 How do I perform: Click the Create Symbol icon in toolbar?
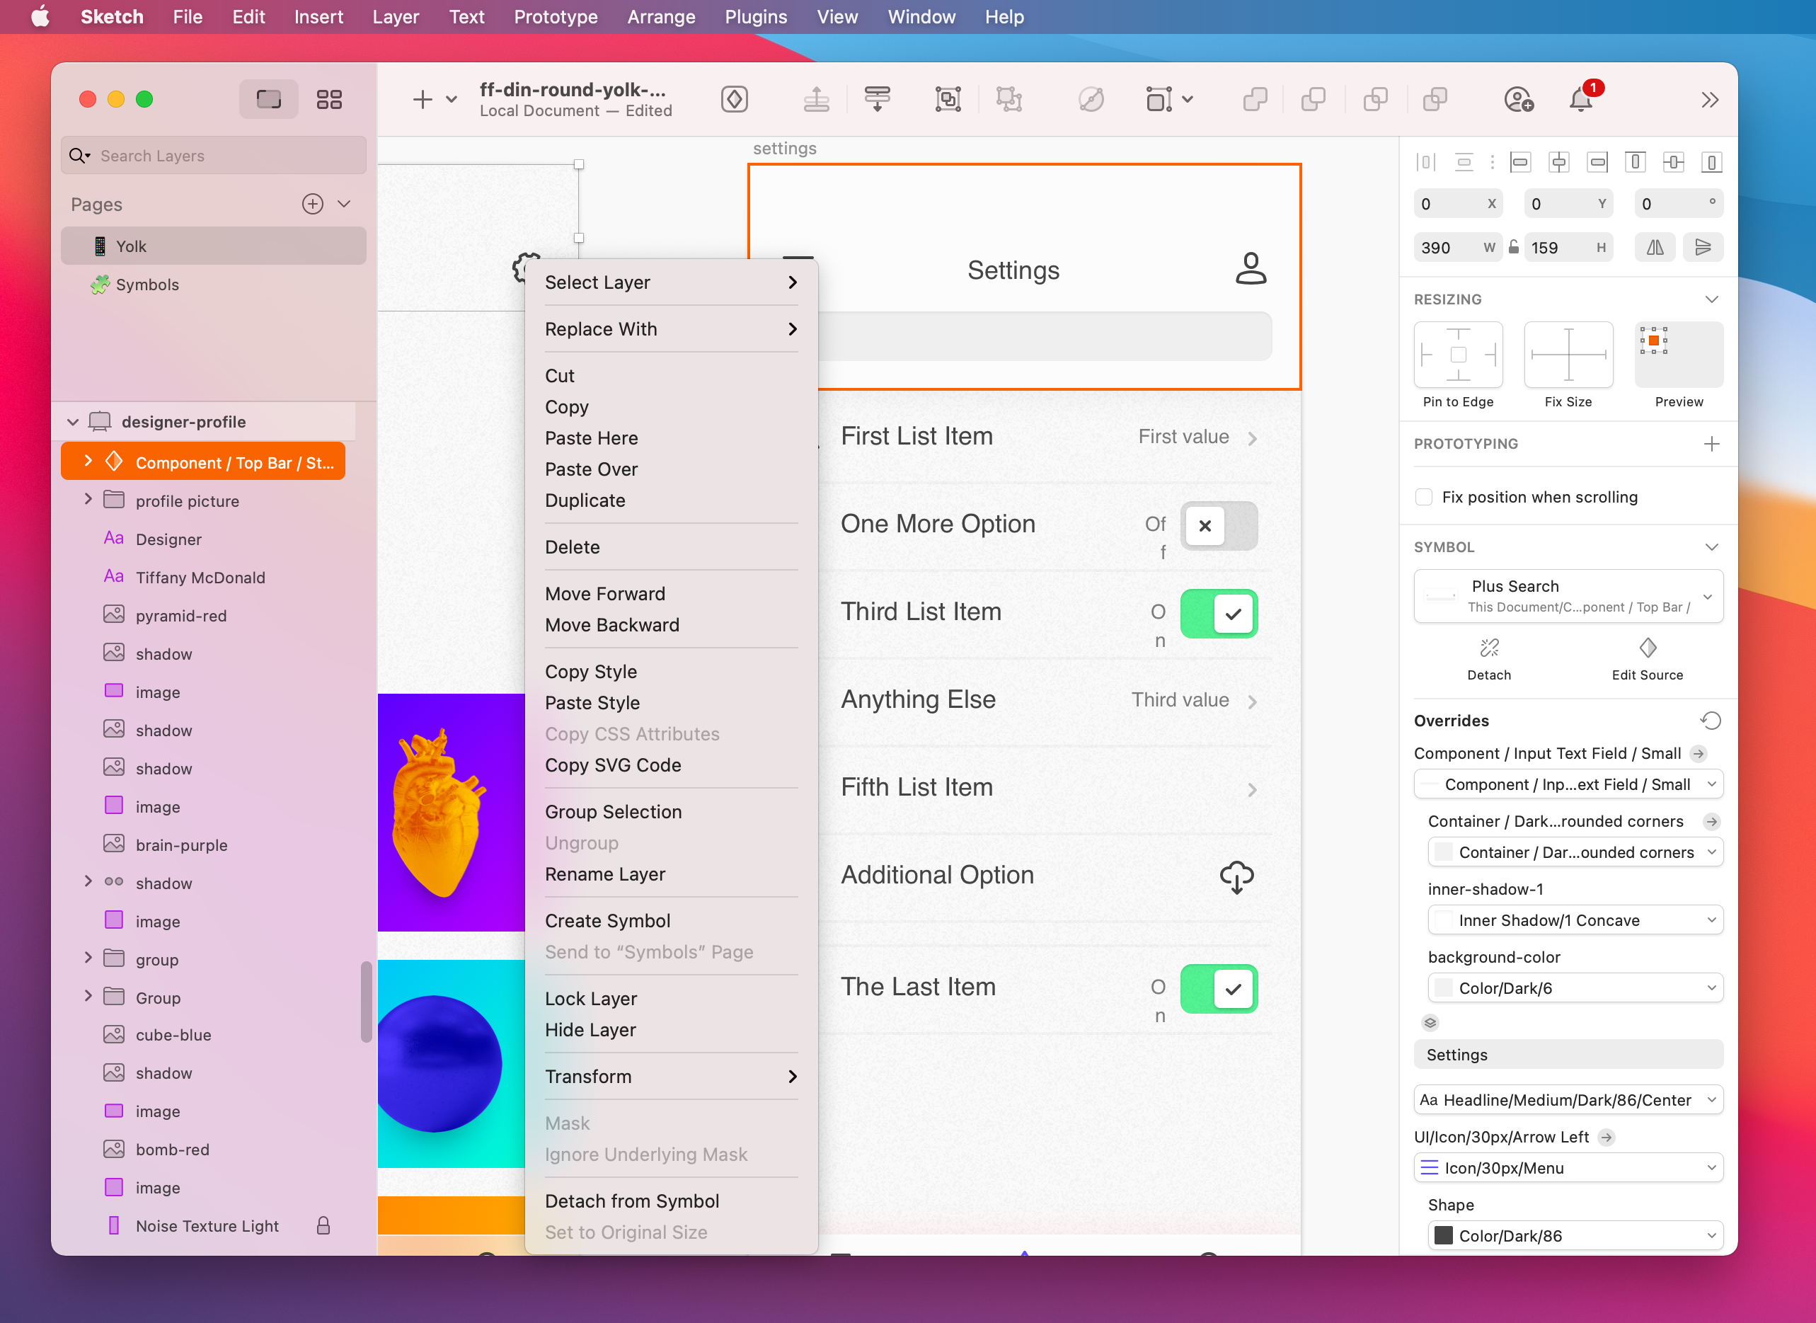coord(733,97)
